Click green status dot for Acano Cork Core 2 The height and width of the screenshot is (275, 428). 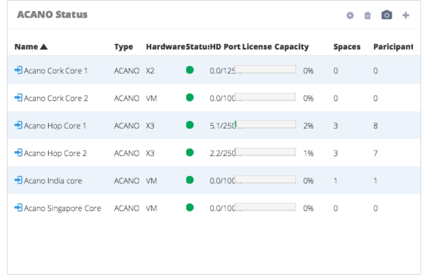pos(190,98)
